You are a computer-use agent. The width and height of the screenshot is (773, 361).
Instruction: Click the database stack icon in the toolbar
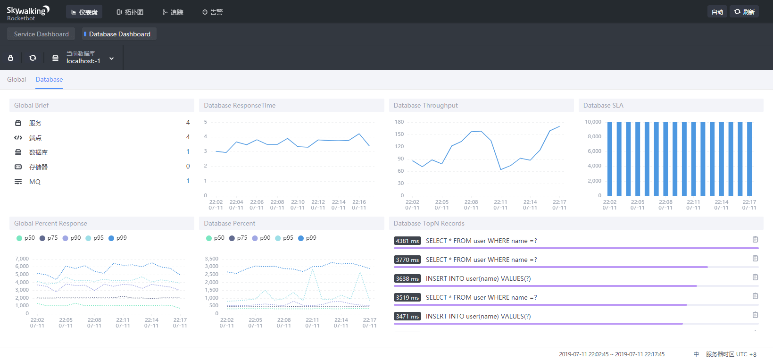pos(55,58)
